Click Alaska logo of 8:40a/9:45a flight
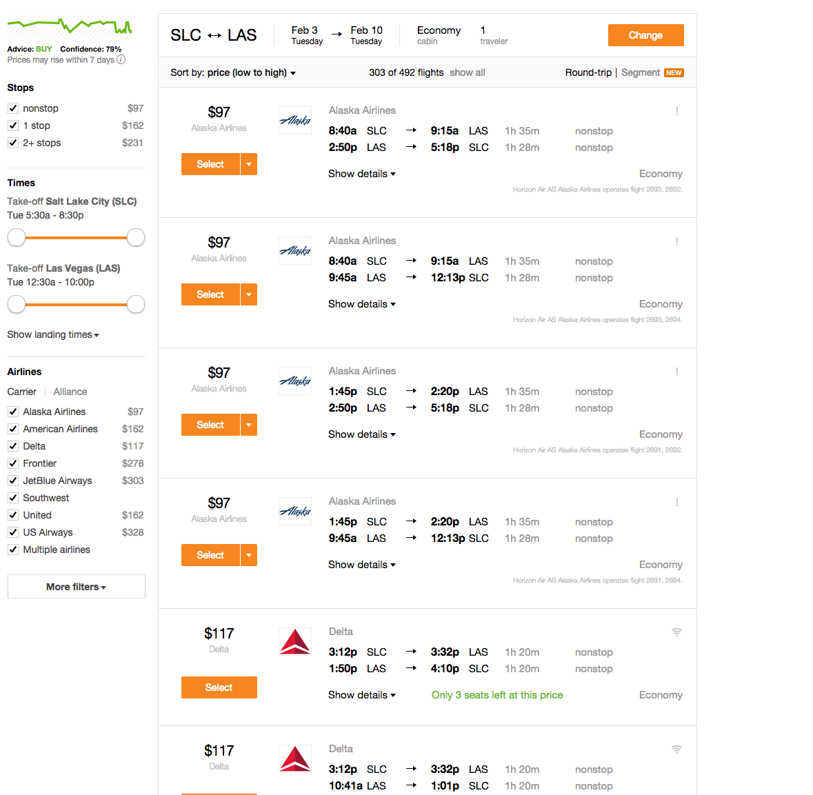 (x=295, y=250)
